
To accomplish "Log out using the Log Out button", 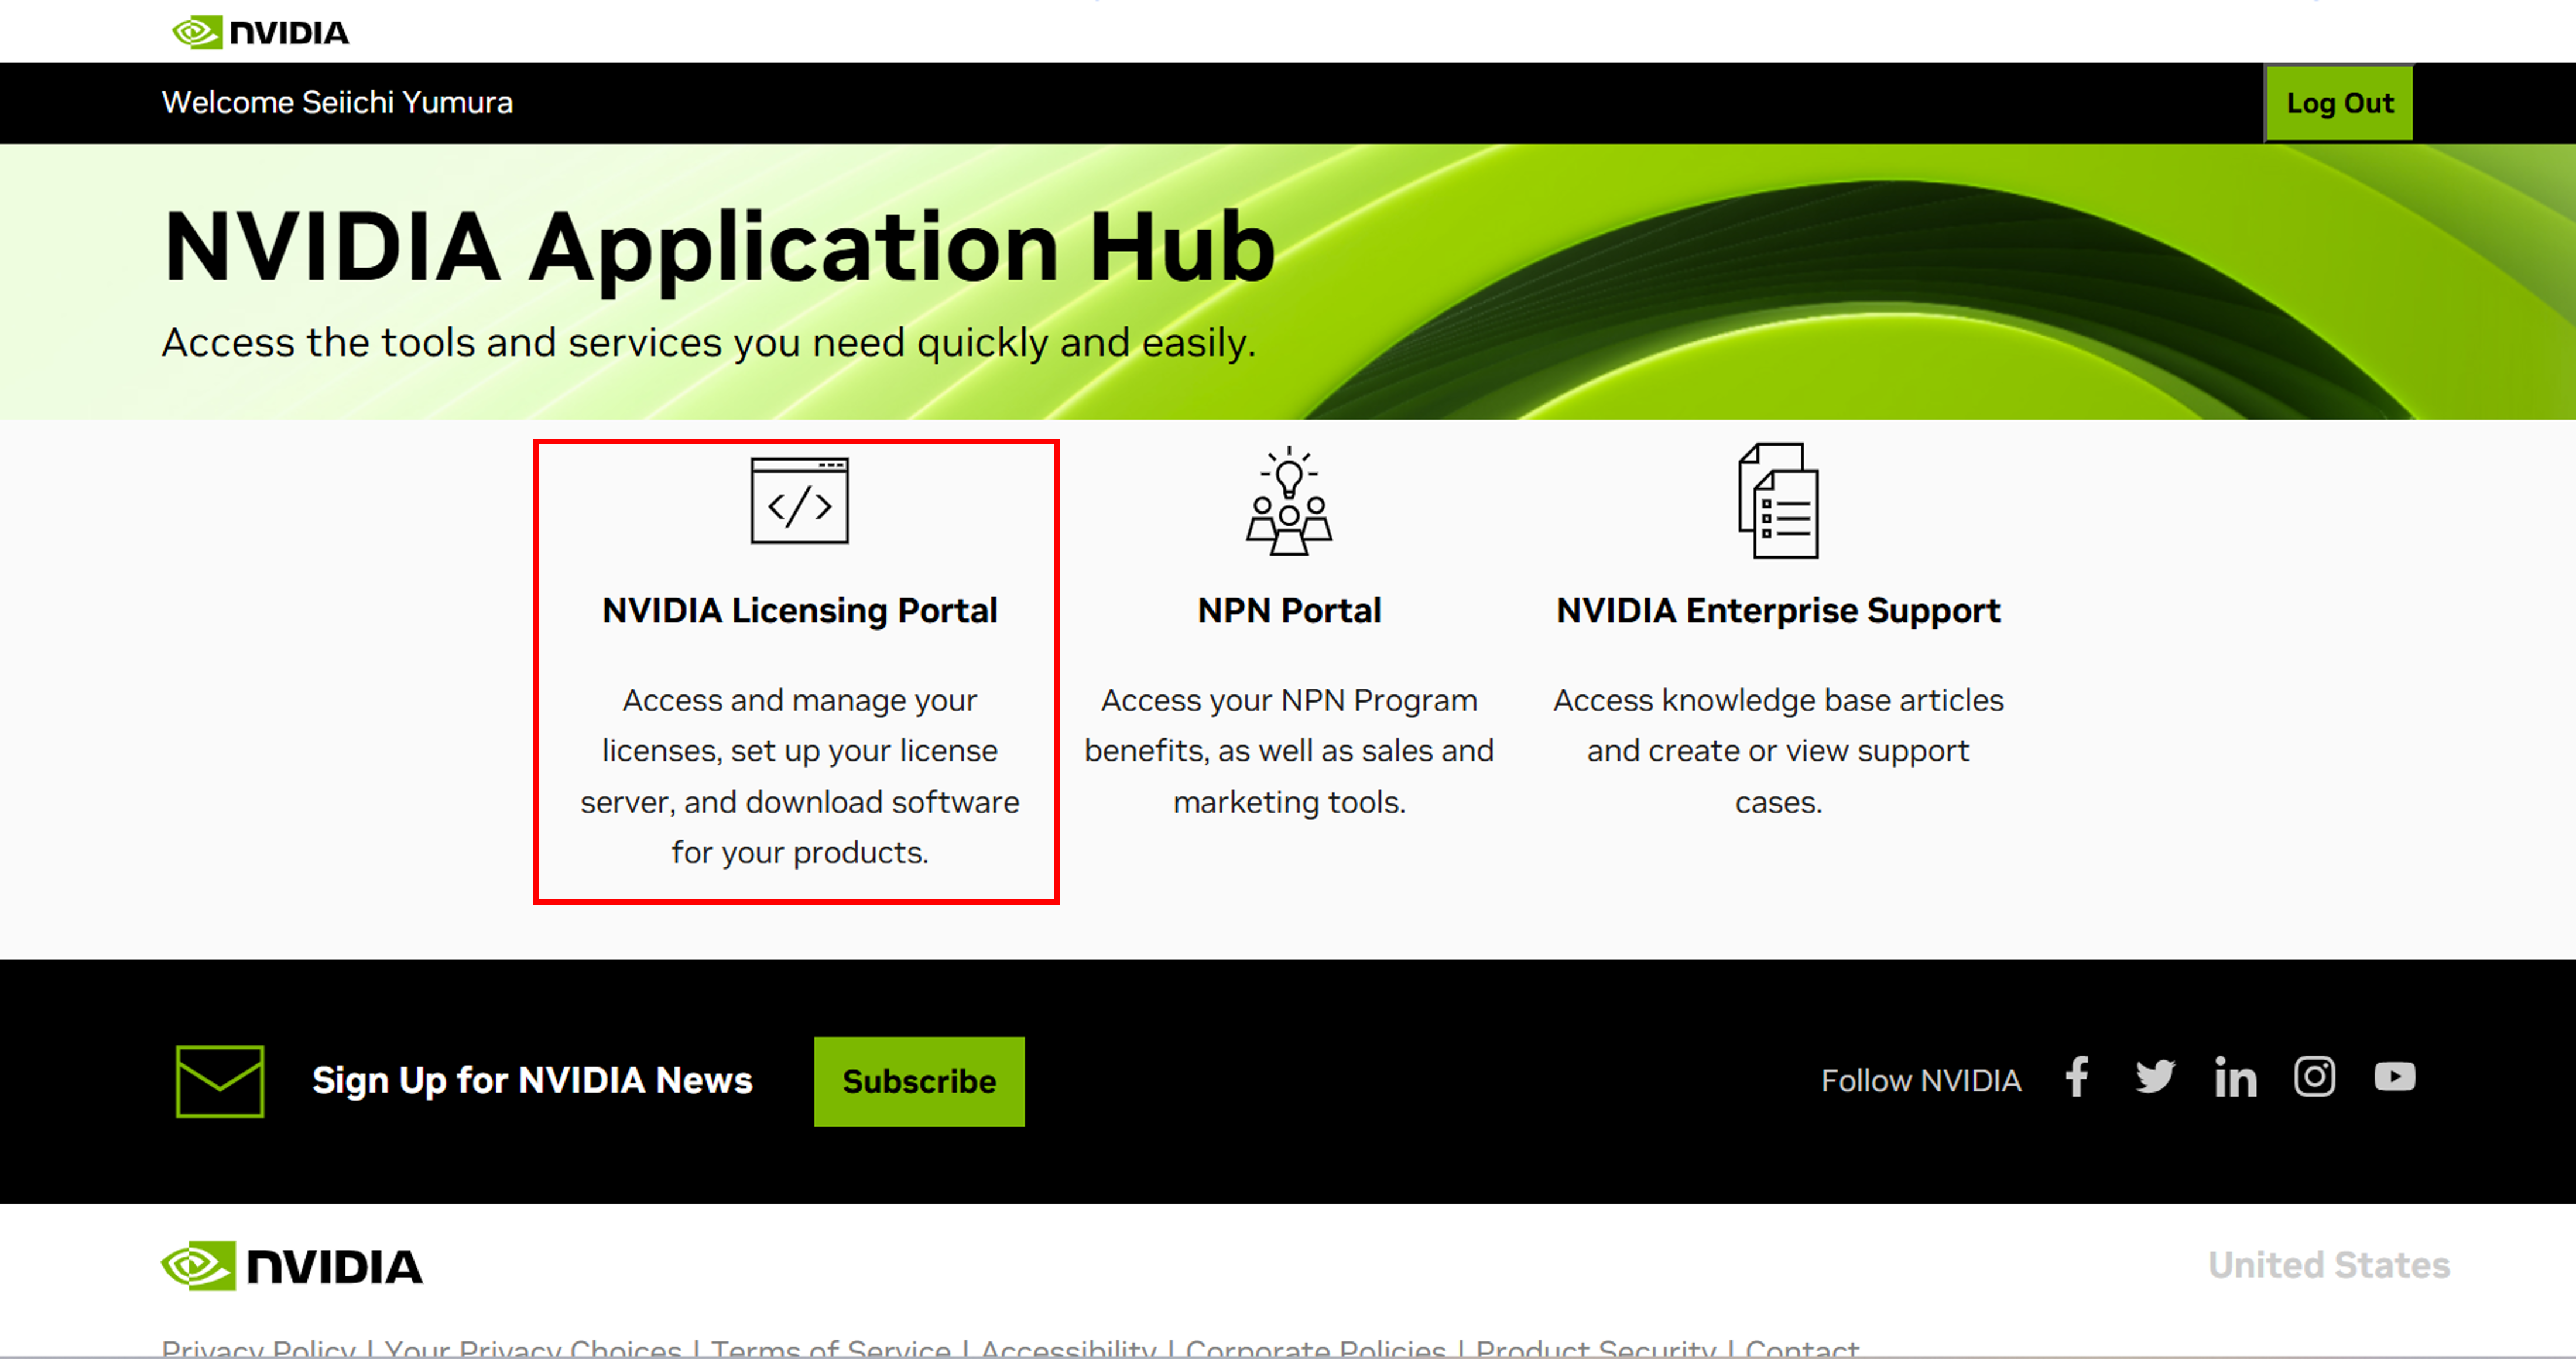I will [2339, 103].
